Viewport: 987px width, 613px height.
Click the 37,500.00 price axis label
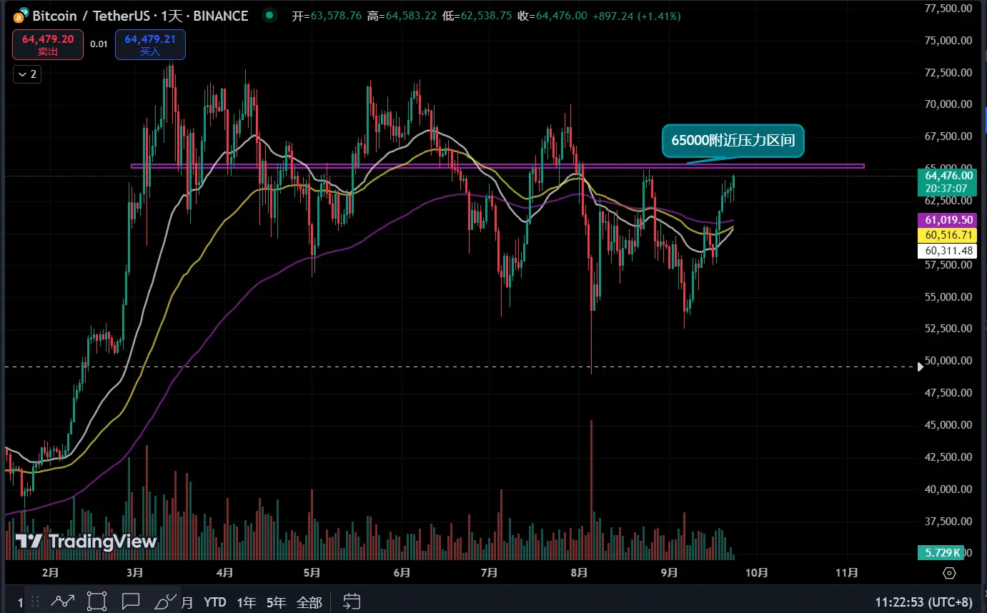pyautogui.click(x=948, y=522)
